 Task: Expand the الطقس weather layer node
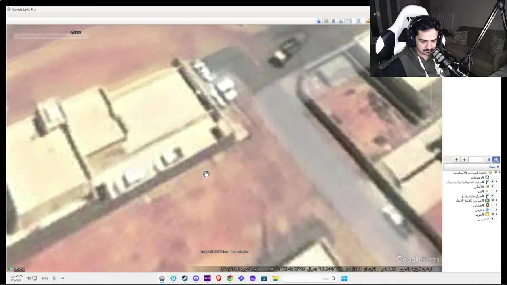(x=496, y=205)
